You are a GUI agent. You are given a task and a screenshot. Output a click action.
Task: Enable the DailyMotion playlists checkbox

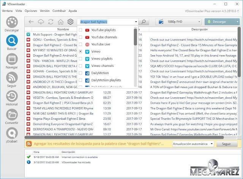80,80
